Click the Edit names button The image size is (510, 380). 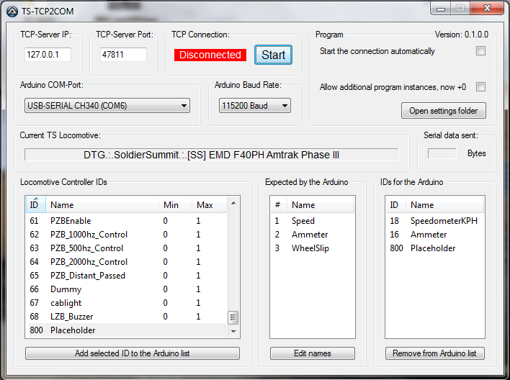click(x=312, y=353)
